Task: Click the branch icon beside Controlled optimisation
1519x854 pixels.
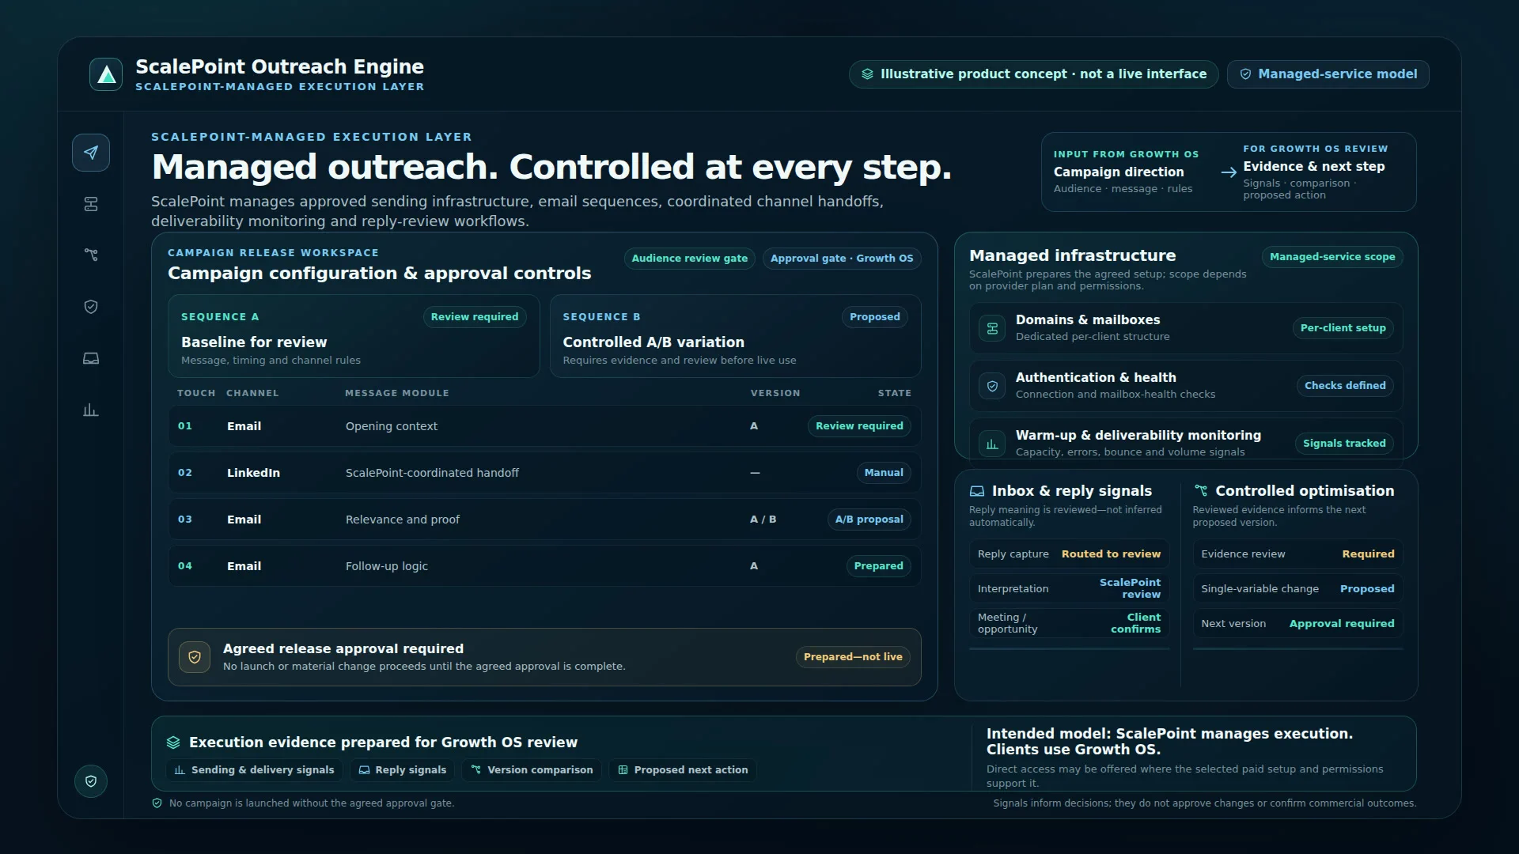Action: (x=1201, y=491)
